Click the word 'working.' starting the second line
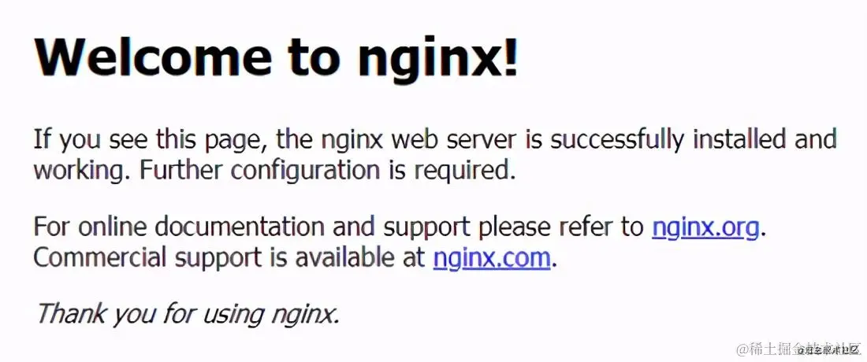Screen dimensions: 867x362 [82, 172]
